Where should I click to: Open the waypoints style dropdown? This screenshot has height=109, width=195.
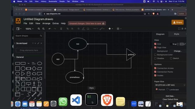(102, 29)
